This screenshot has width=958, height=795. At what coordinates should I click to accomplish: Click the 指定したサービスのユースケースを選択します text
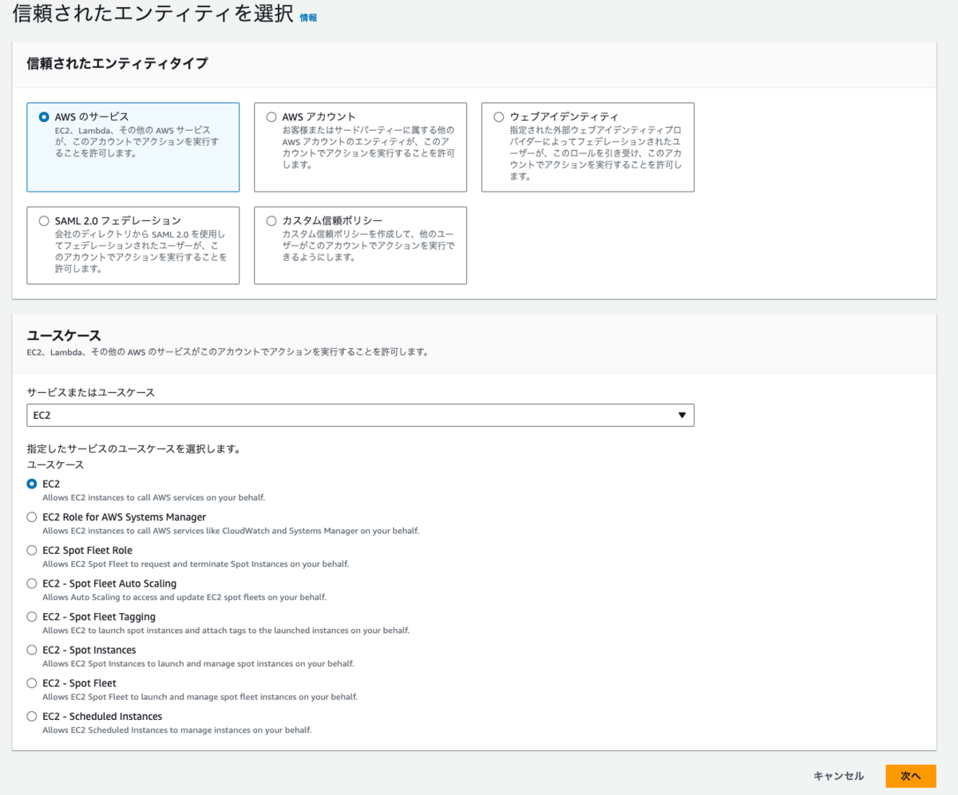134,449
